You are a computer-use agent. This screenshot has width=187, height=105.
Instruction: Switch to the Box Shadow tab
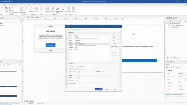[79, 30]
